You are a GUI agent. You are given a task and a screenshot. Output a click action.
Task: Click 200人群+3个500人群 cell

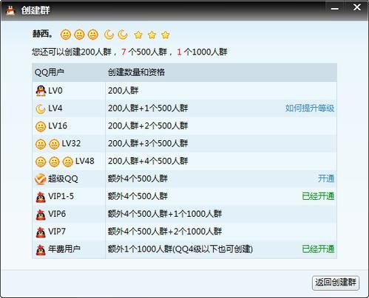(148, 143)
